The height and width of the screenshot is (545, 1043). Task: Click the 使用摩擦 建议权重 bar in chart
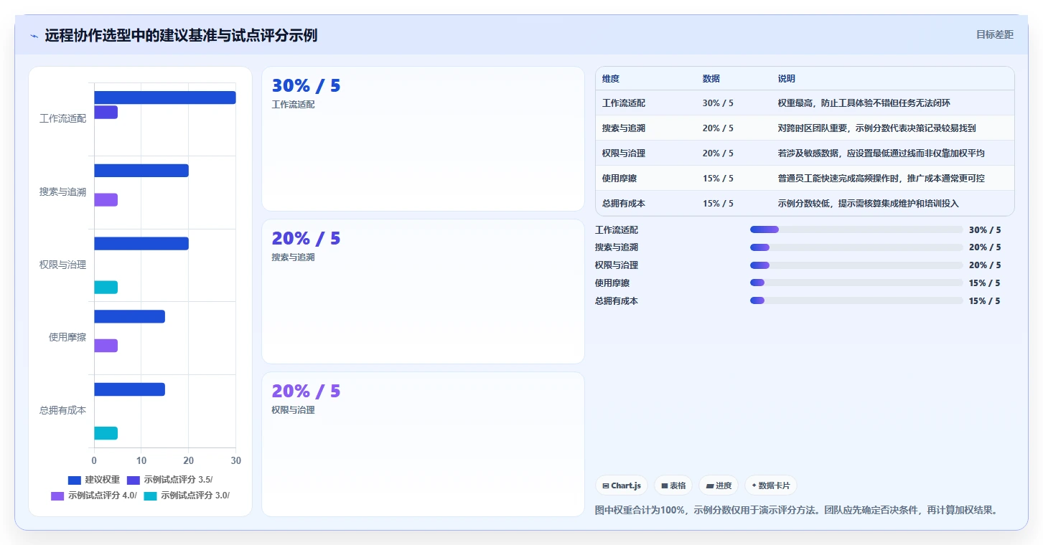point(129,316)
